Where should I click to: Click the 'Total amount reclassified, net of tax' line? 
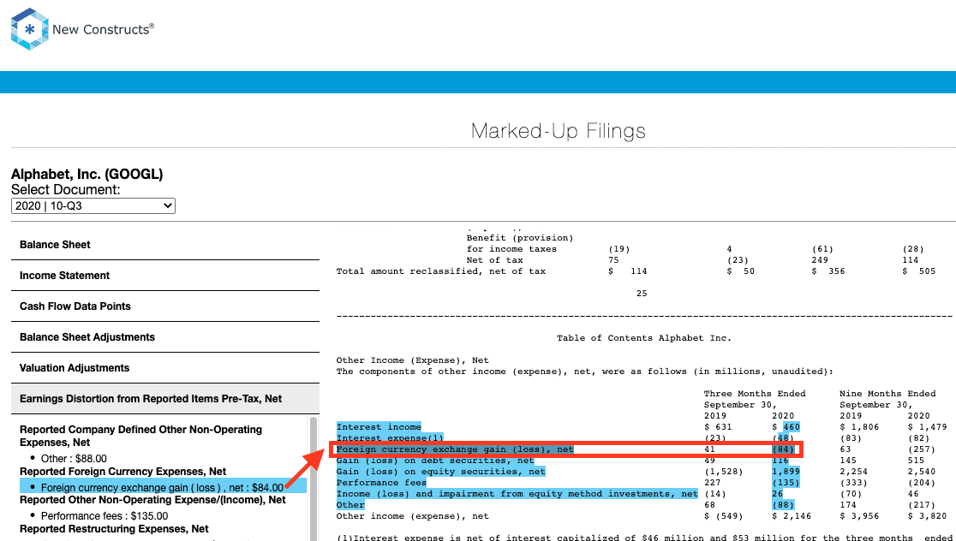(x=441, y=271)
